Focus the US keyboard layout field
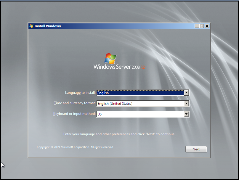The height and width of the screenshot is (180, 239). (x=140, y=114)
